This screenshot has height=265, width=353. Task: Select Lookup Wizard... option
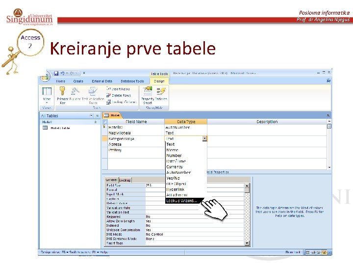point(185,201)
